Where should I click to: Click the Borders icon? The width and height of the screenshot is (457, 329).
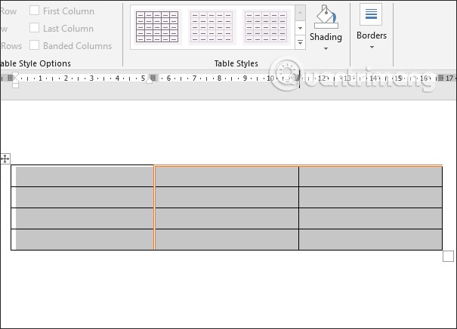point(371,14)
